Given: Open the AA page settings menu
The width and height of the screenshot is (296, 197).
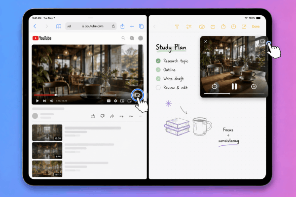Looking at the screenshot, I should 69,27.
